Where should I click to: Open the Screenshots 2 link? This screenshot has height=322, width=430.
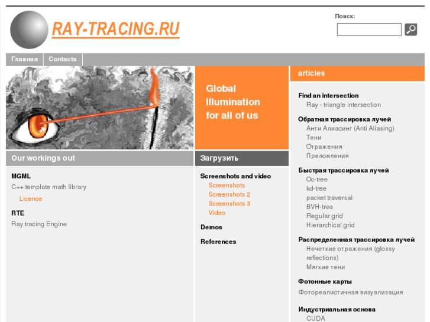point(229,194)
